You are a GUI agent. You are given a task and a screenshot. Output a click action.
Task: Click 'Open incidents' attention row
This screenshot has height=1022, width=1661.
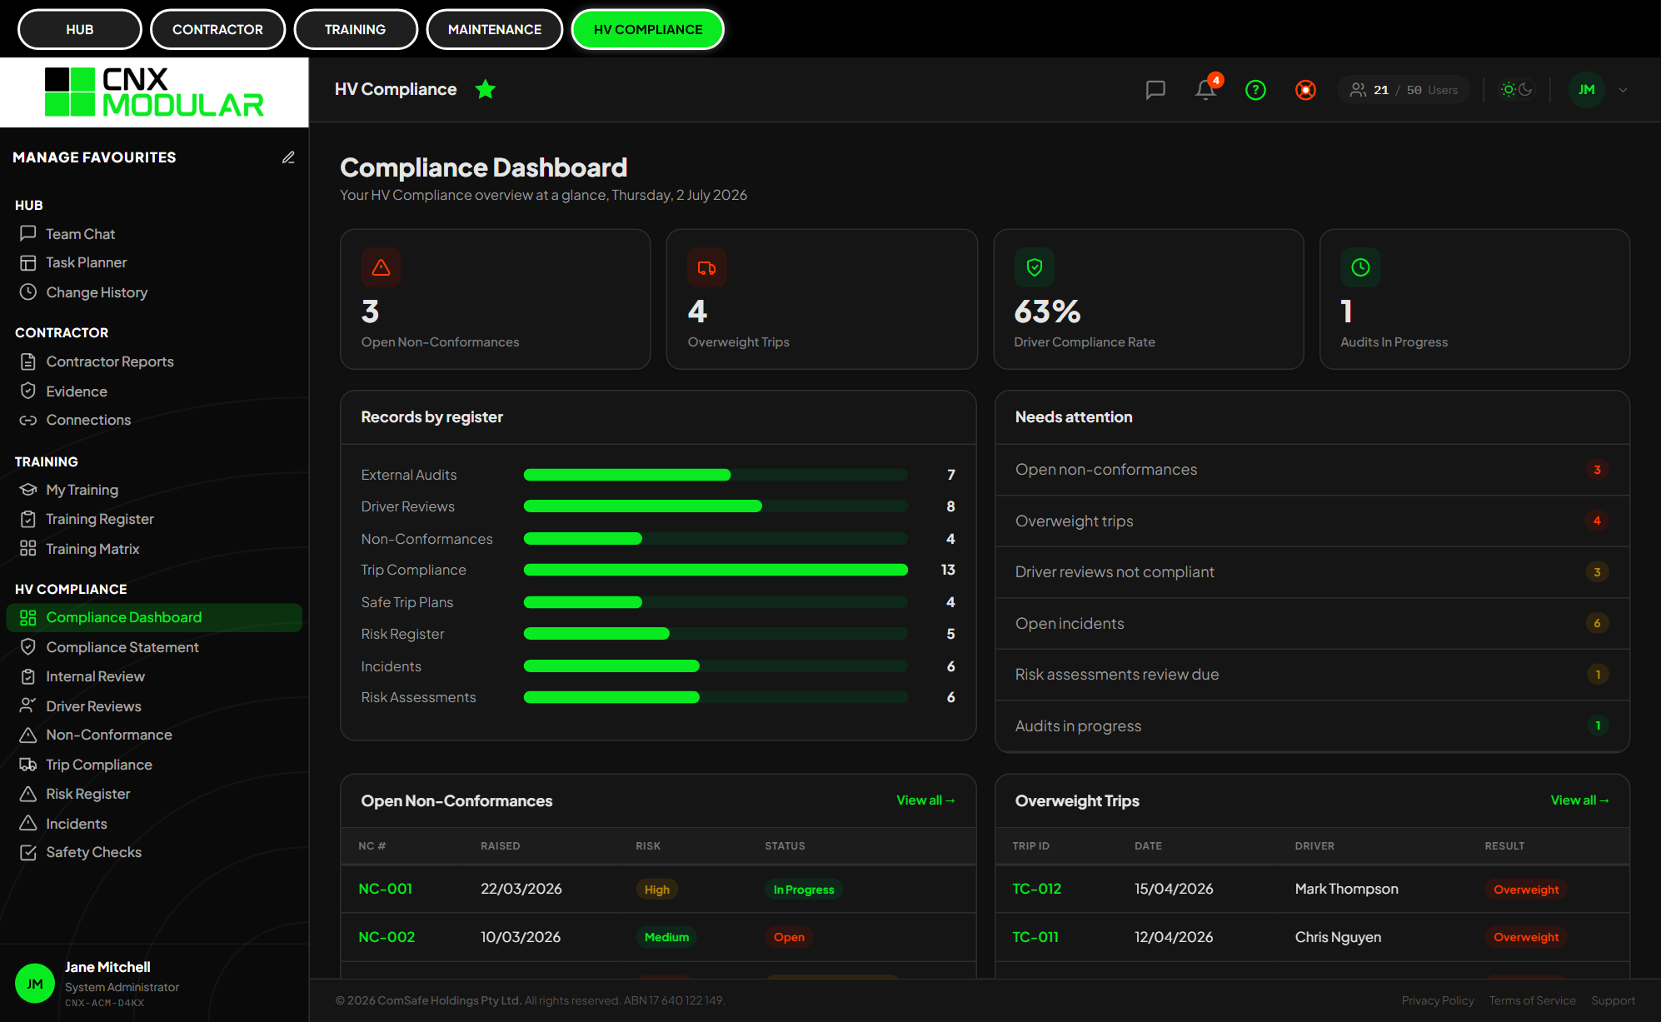[1312, 624]
